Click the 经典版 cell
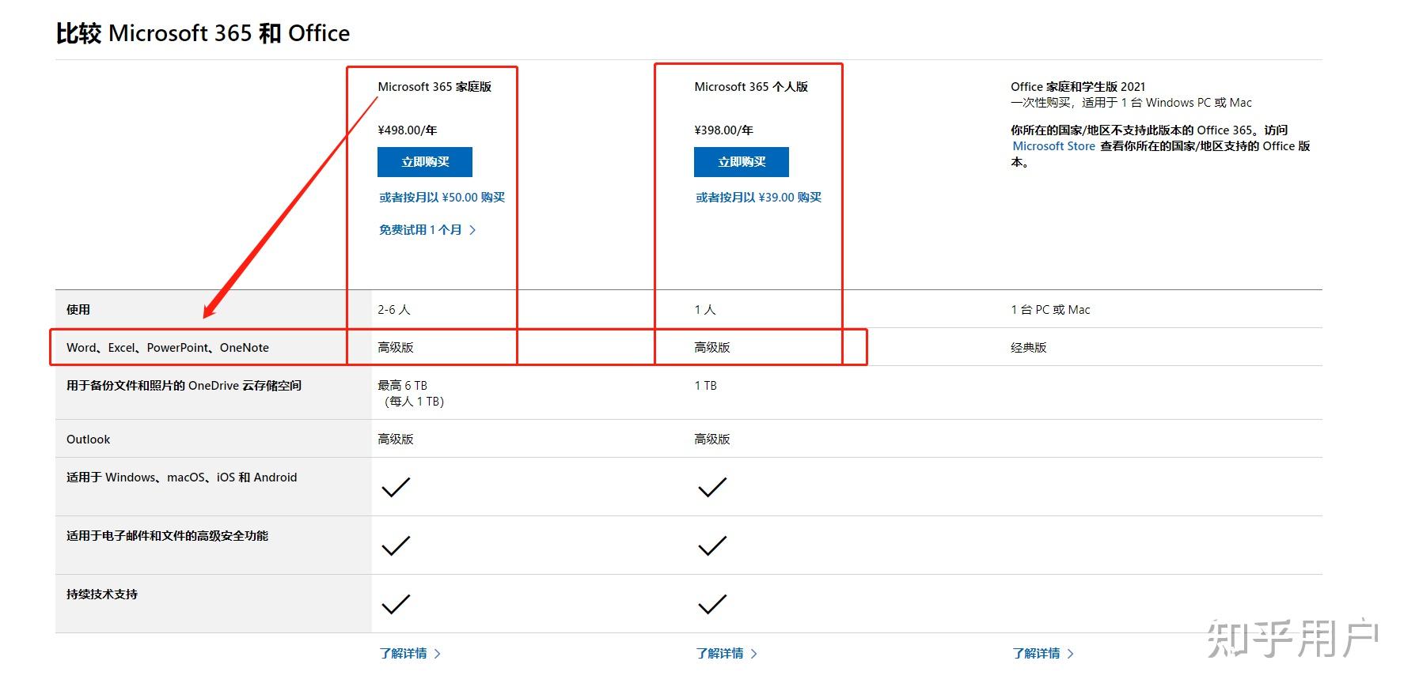 point(1029,348)
